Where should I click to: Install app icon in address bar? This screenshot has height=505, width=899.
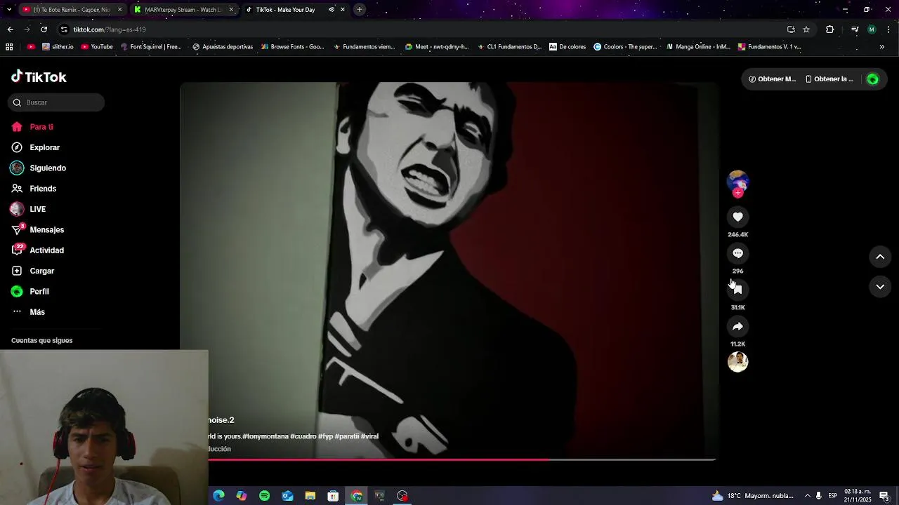[791, 29]
